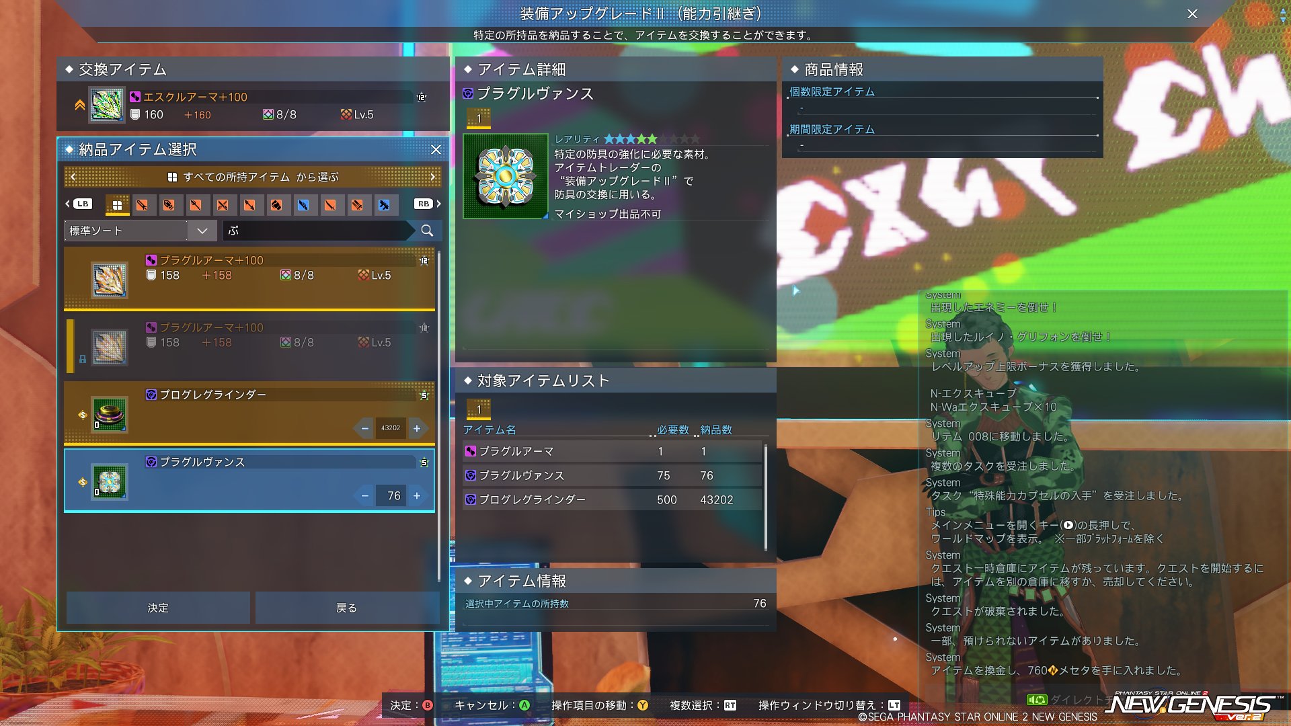1291x726 pixels.
Task: Increase プログレグラインダー quantity with plus
Action: point(417,428)
